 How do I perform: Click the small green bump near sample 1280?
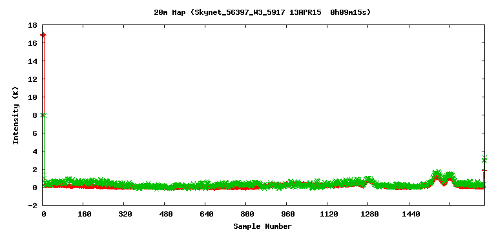368,180
